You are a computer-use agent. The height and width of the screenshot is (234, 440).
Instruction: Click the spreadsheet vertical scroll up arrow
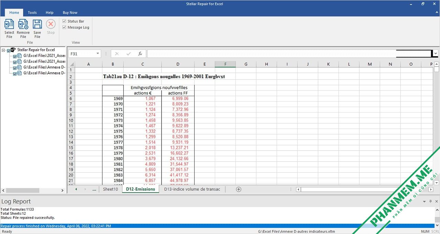pyautogui.click(x=437, y=64)
